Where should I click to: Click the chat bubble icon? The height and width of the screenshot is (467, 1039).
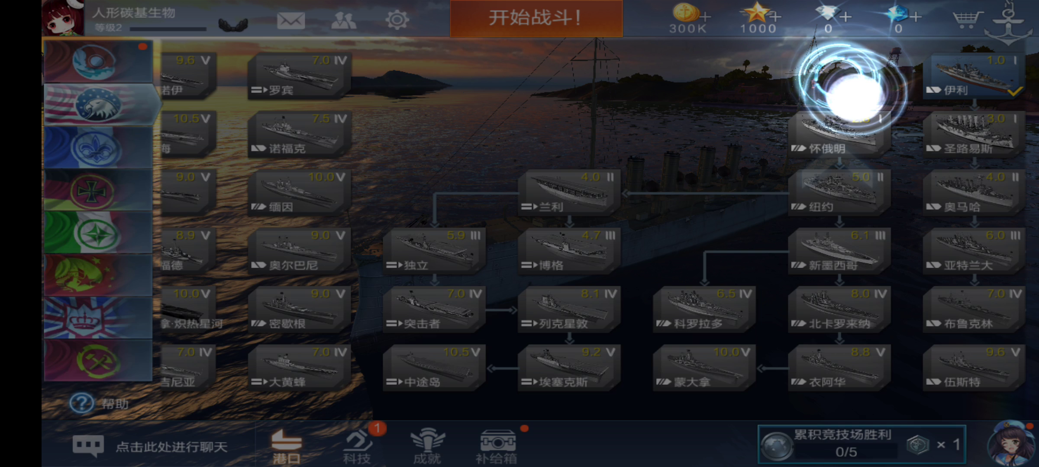(88, 446)
